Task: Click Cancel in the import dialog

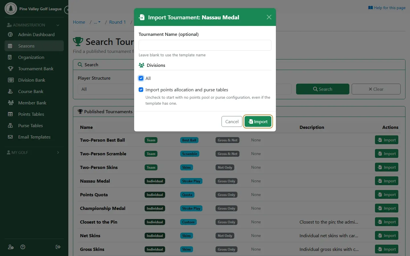Action: point(232,121)
